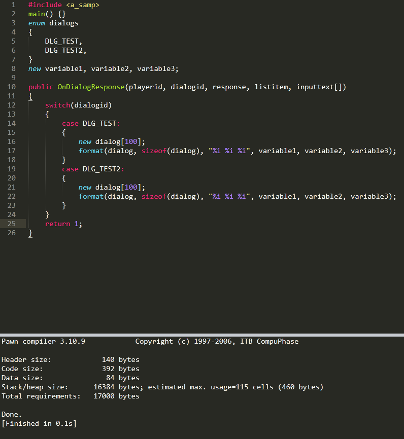404x439 pixels.
Task: Click 'case DLG_TEST:' on line 14
Action: click(x=91, y=124)
